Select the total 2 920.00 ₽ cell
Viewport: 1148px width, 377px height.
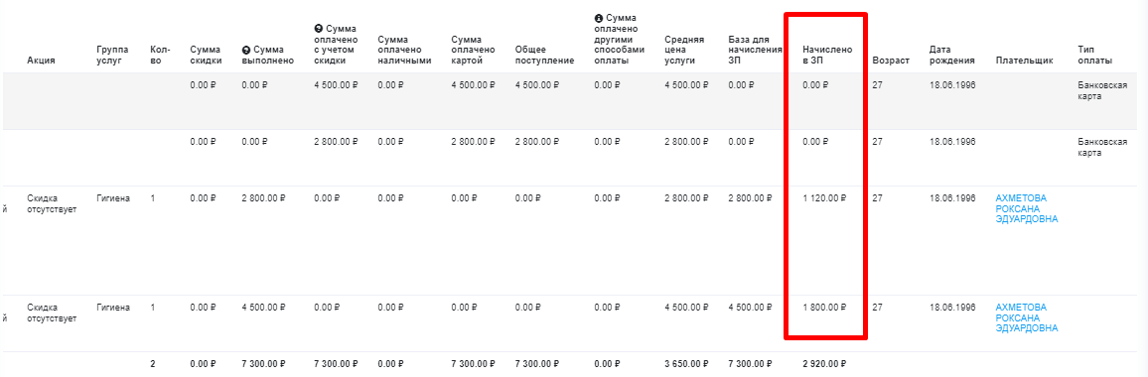[823, 364]
